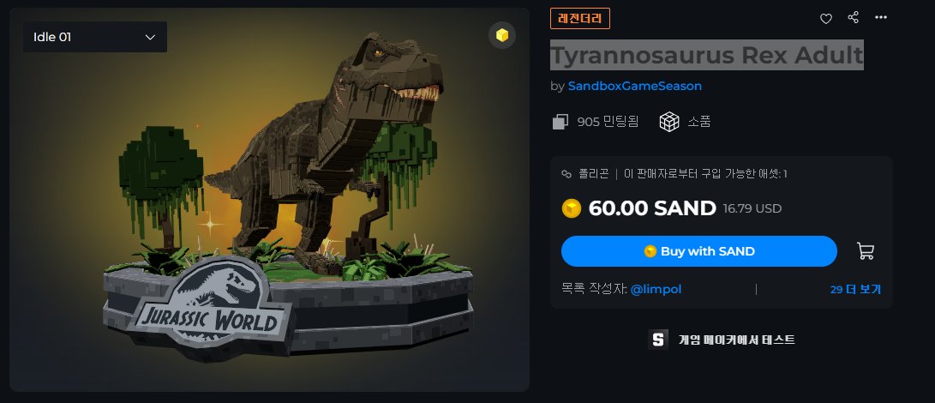Click 게임 메이커에서 테스트 button
Screen dimensions: 935x403
coord(722,340)
